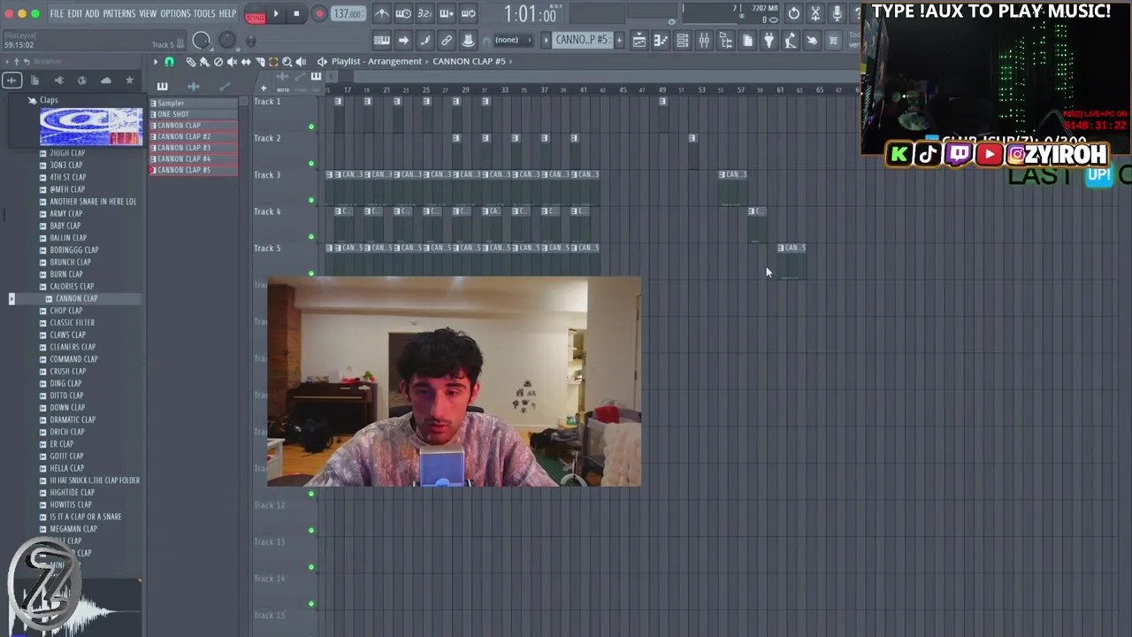
Task: Toggle the countdown before recording icon
Action: [424, 13]
